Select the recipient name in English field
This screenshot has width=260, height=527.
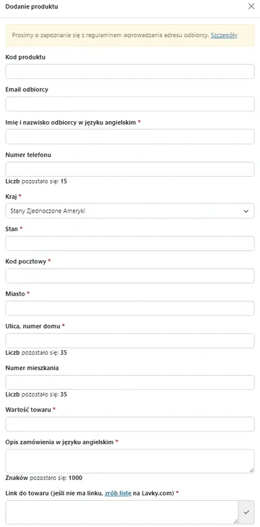(x=130, y=137)
